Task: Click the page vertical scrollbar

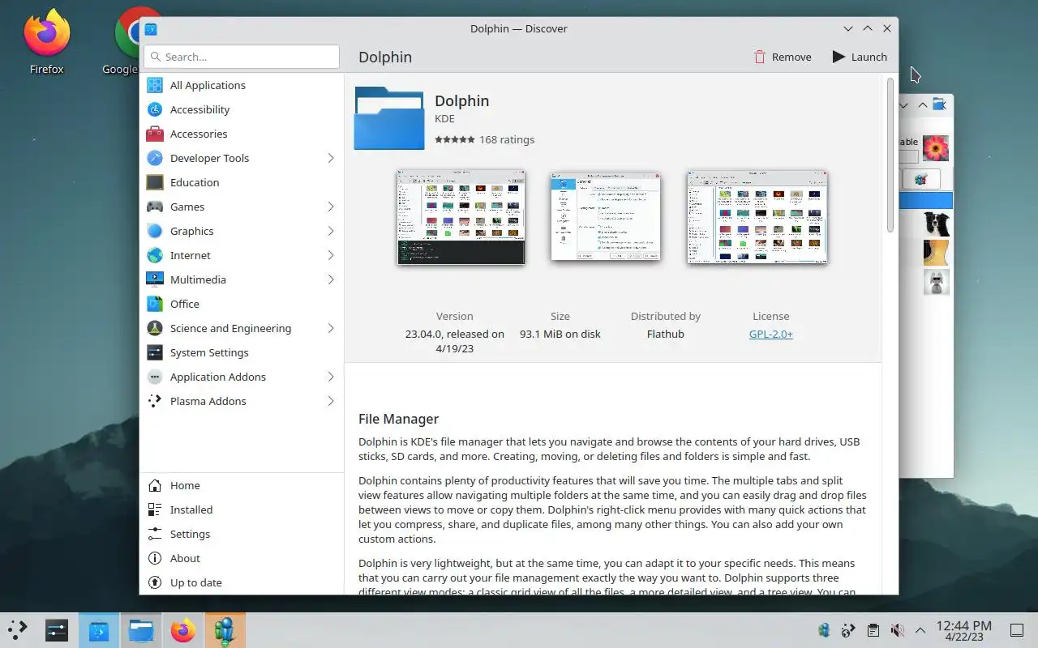Action: coord(890,156)
